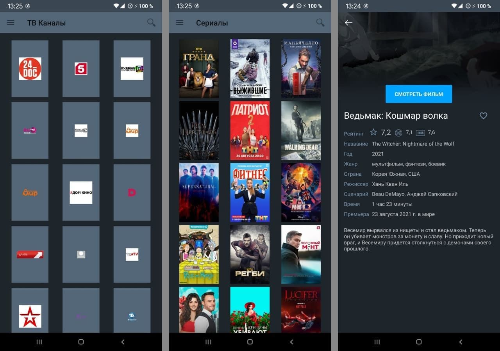Open the Выжившие series poster

[250, 68]
